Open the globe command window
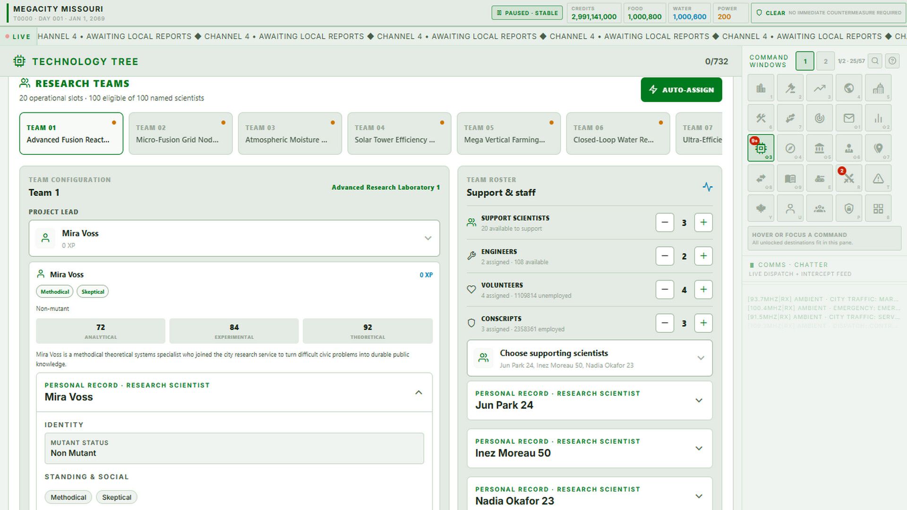 click(849, 88)
